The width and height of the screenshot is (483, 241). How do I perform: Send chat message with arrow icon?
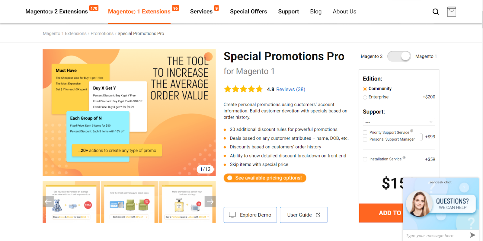(x=473, y=235)
